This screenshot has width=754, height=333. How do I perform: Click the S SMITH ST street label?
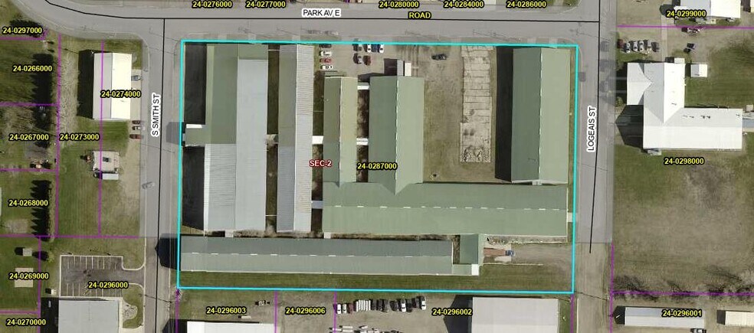(155, 121)
